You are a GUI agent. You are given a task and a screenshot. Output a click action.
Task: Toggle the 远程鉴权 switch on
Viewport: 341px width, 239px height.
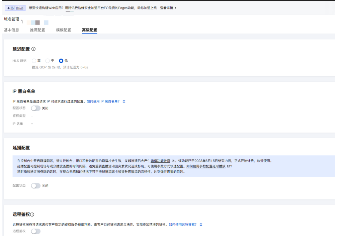(35, 231)
